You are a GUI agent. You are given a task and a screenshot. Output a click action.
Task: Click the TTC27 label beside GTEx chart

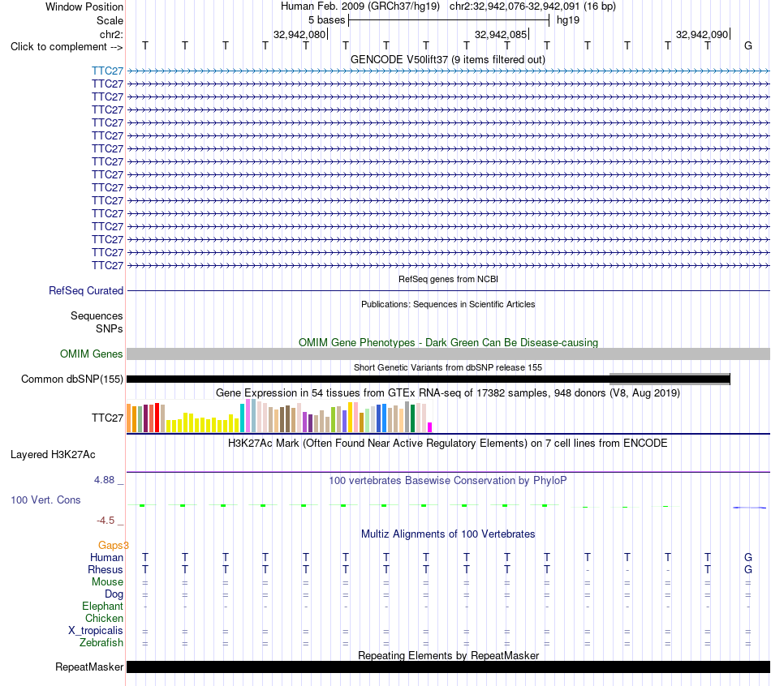tap(107, 418)
